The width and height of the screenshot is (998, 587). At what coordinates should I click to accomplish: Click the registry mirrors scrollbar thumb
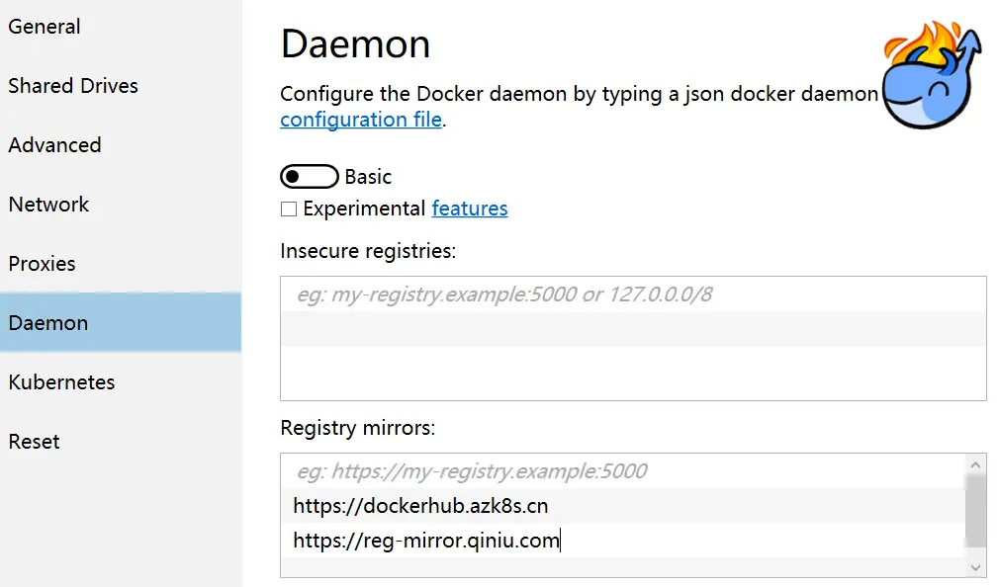[x=975, y=511]
